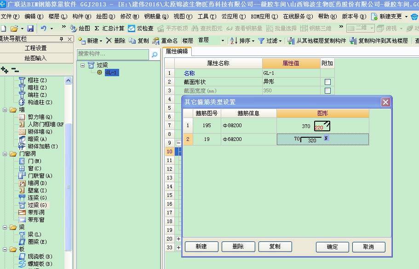Screen dimensions: 419x269
Task: Expand property row 33
Action: [x=178, y=248]
